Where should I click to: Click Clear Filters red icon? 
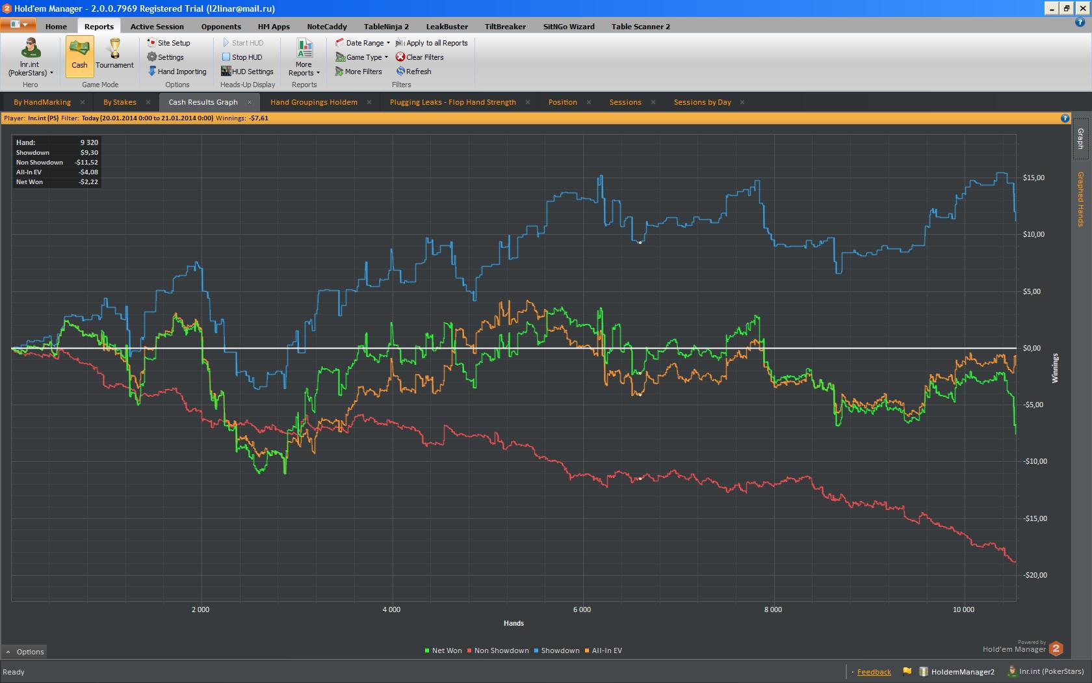coord(400,57)
